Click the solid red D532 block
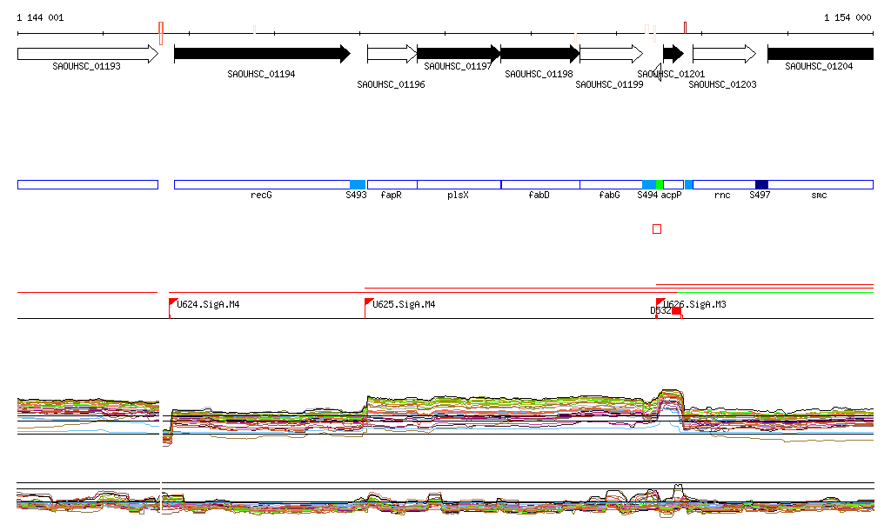891x531 pixels. click(x=677, y=310)
